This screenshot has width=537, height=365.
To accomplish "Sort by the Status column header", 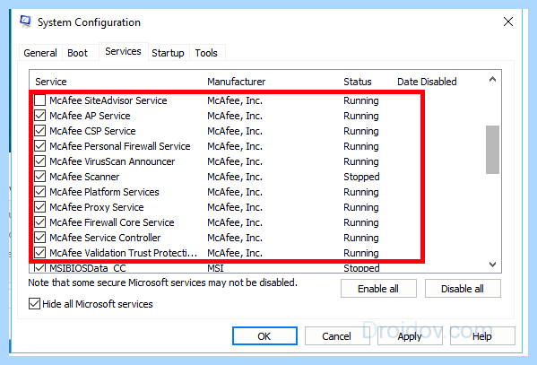I will tap(358, 82).
